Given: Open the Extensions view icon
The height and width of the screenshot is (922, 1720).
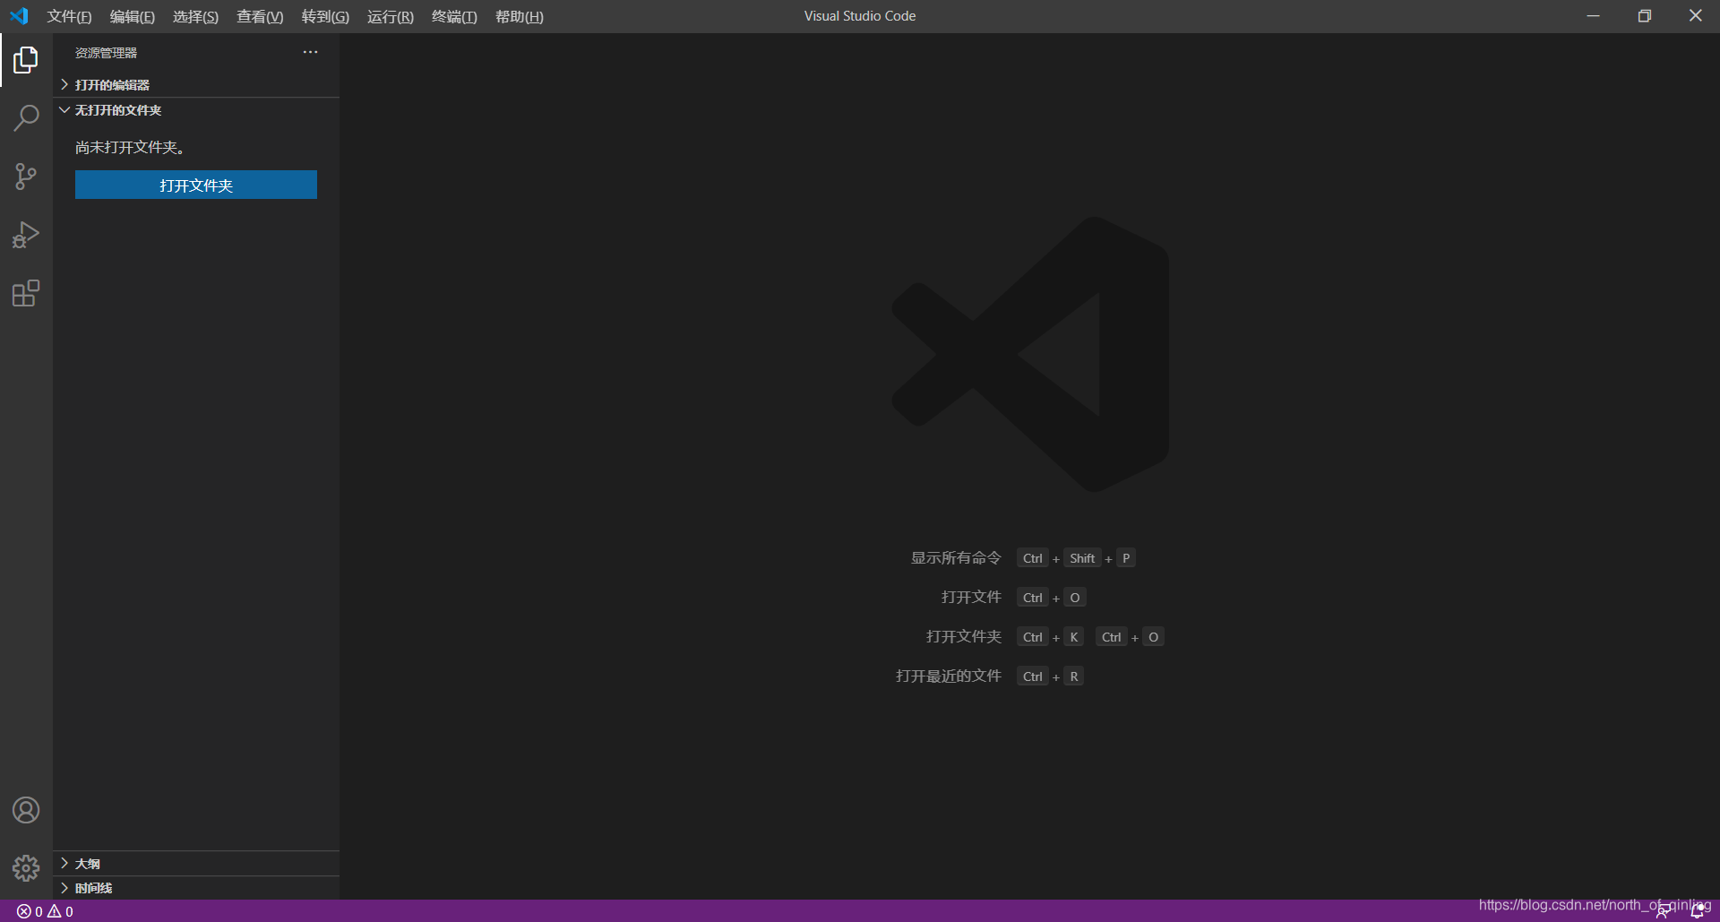Looking at the screenshot, I should (26, 293).
